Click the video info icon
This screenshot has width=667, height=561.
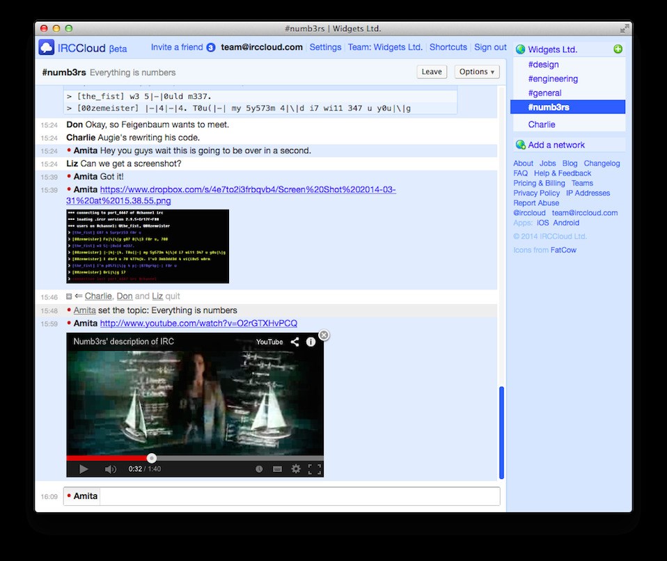[x=311, y=342]
